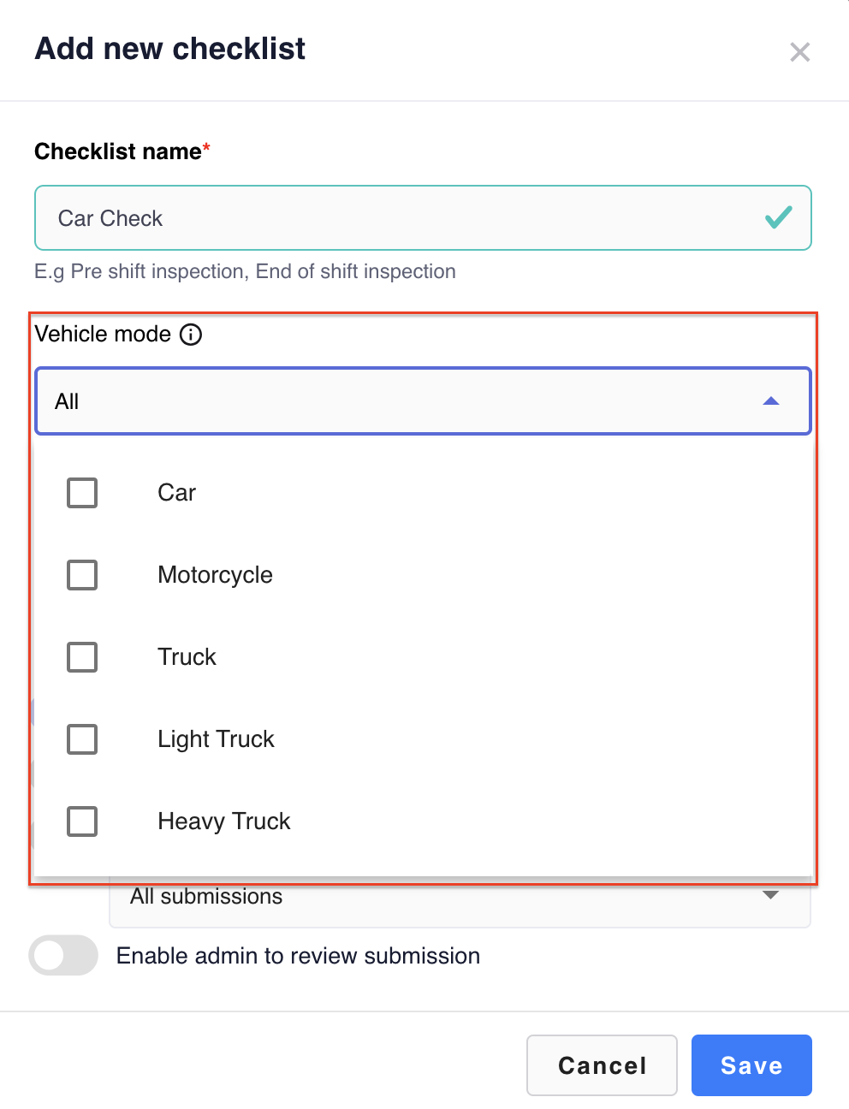Close the Add new checklist dialog
This screenshot has height=1109, width=849.
[800, 52]
